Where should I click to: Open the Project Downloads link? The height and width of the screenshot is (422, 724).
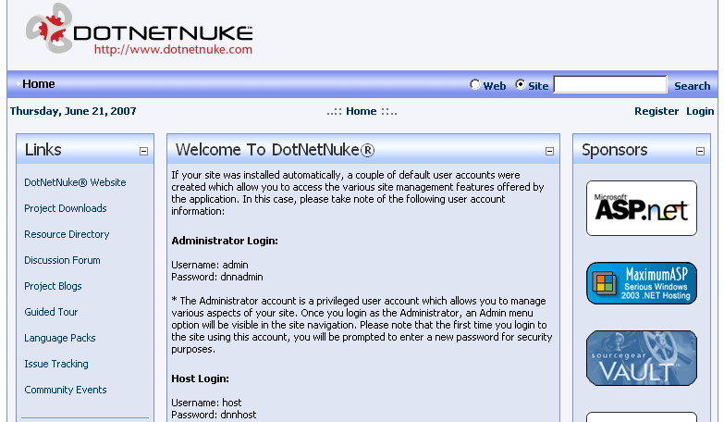pos(66,208)
